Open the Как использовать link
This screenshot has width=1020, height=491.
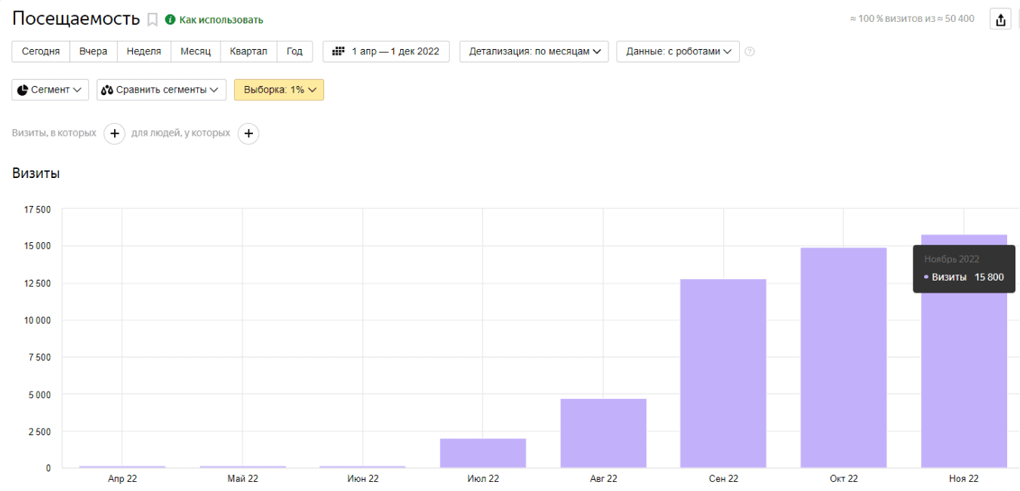point(221,20)
